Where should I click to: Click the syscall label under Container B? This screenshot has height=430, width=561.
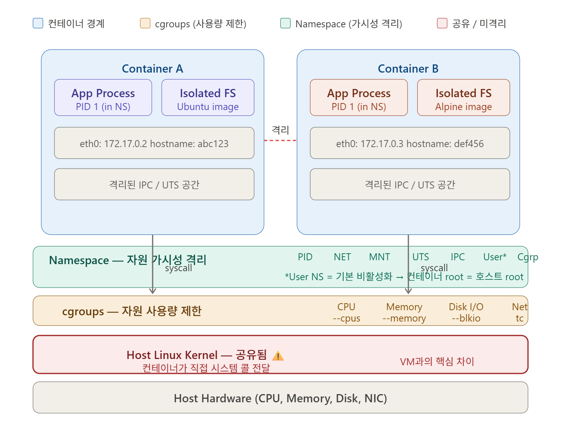(x=434, y=268)
